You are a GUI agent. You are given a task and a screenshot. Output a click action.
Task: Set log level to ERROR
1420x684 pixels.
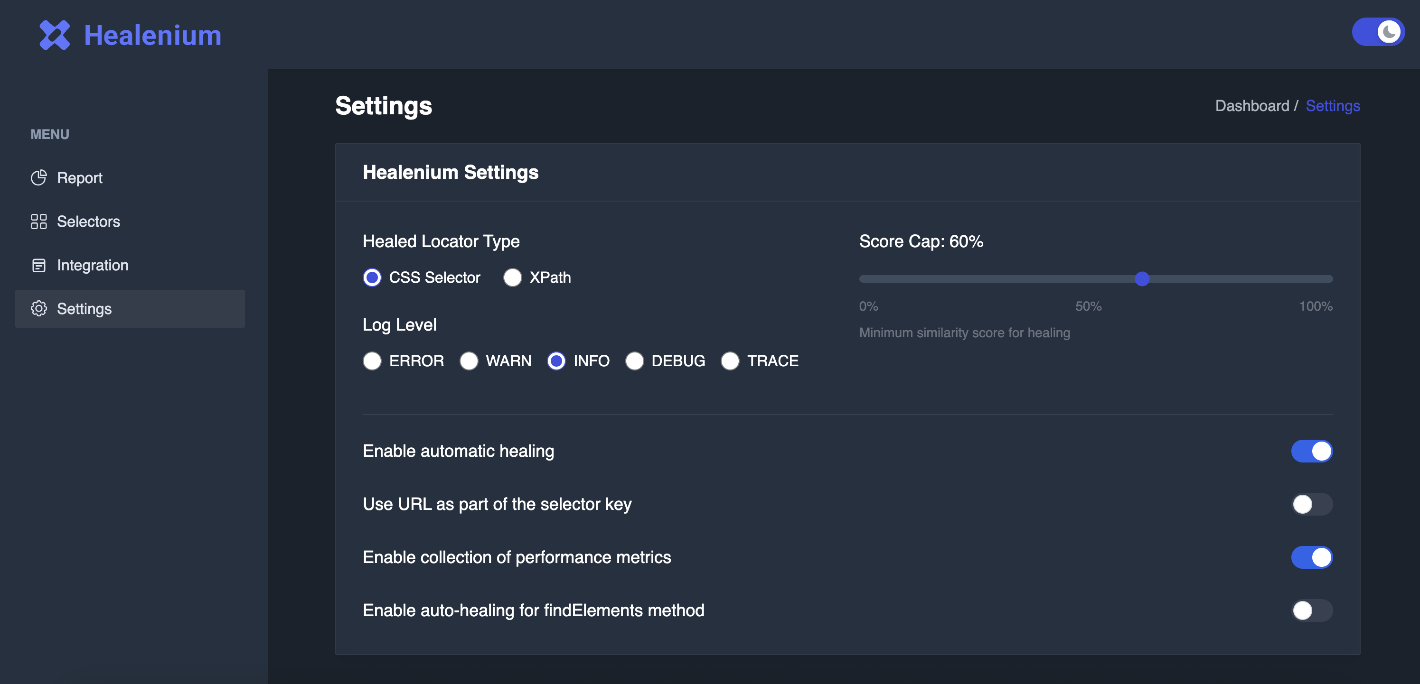[372, 360]
